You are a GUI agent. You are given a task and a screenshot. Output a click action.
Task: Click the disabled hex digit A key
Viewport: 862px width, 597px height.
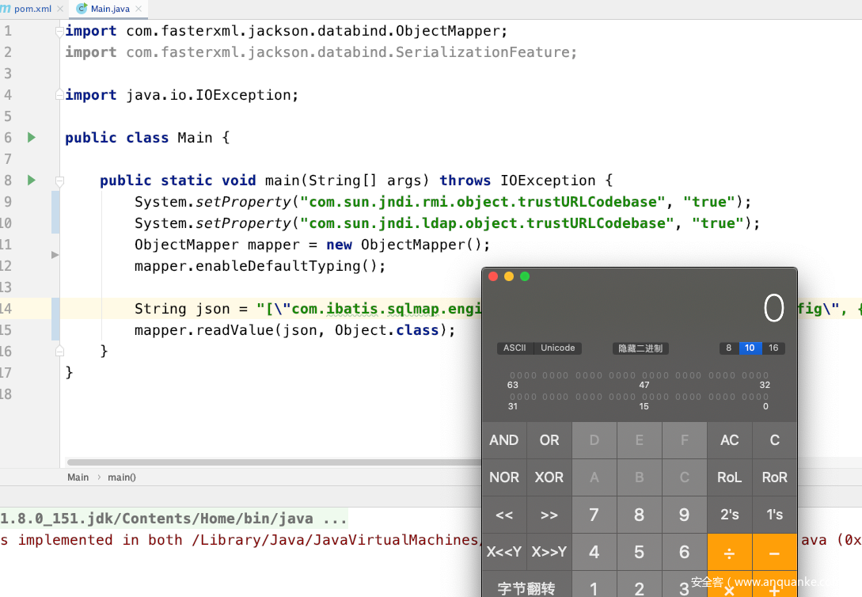coord(594,477)
